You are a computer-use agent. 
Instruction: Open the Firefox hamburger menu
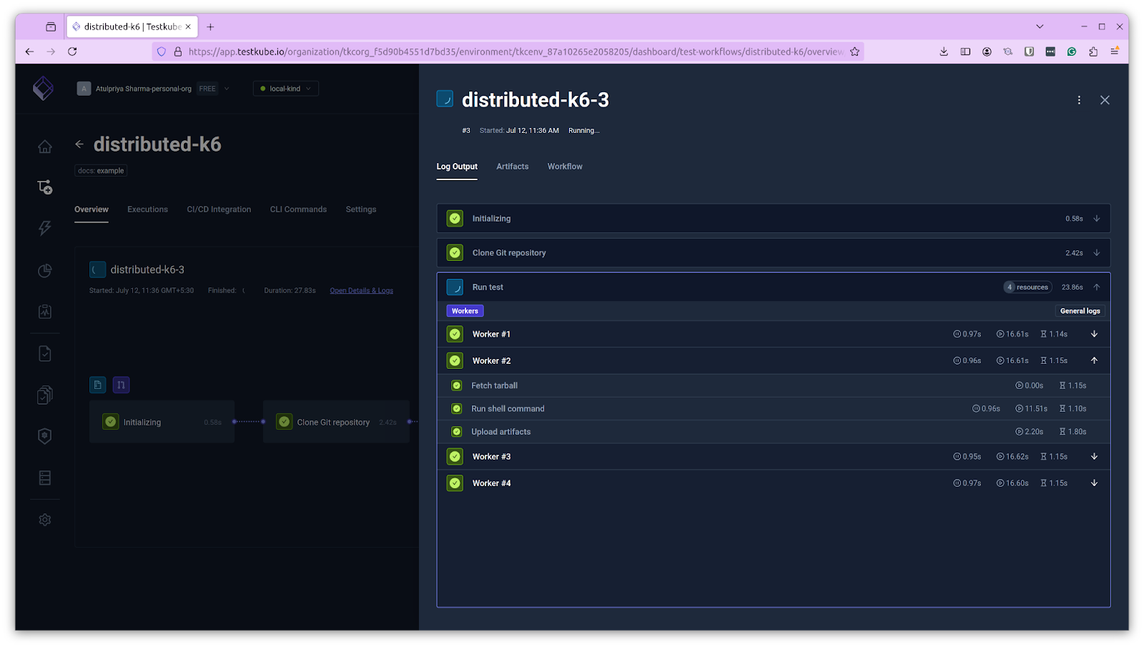coord(1115,51)
